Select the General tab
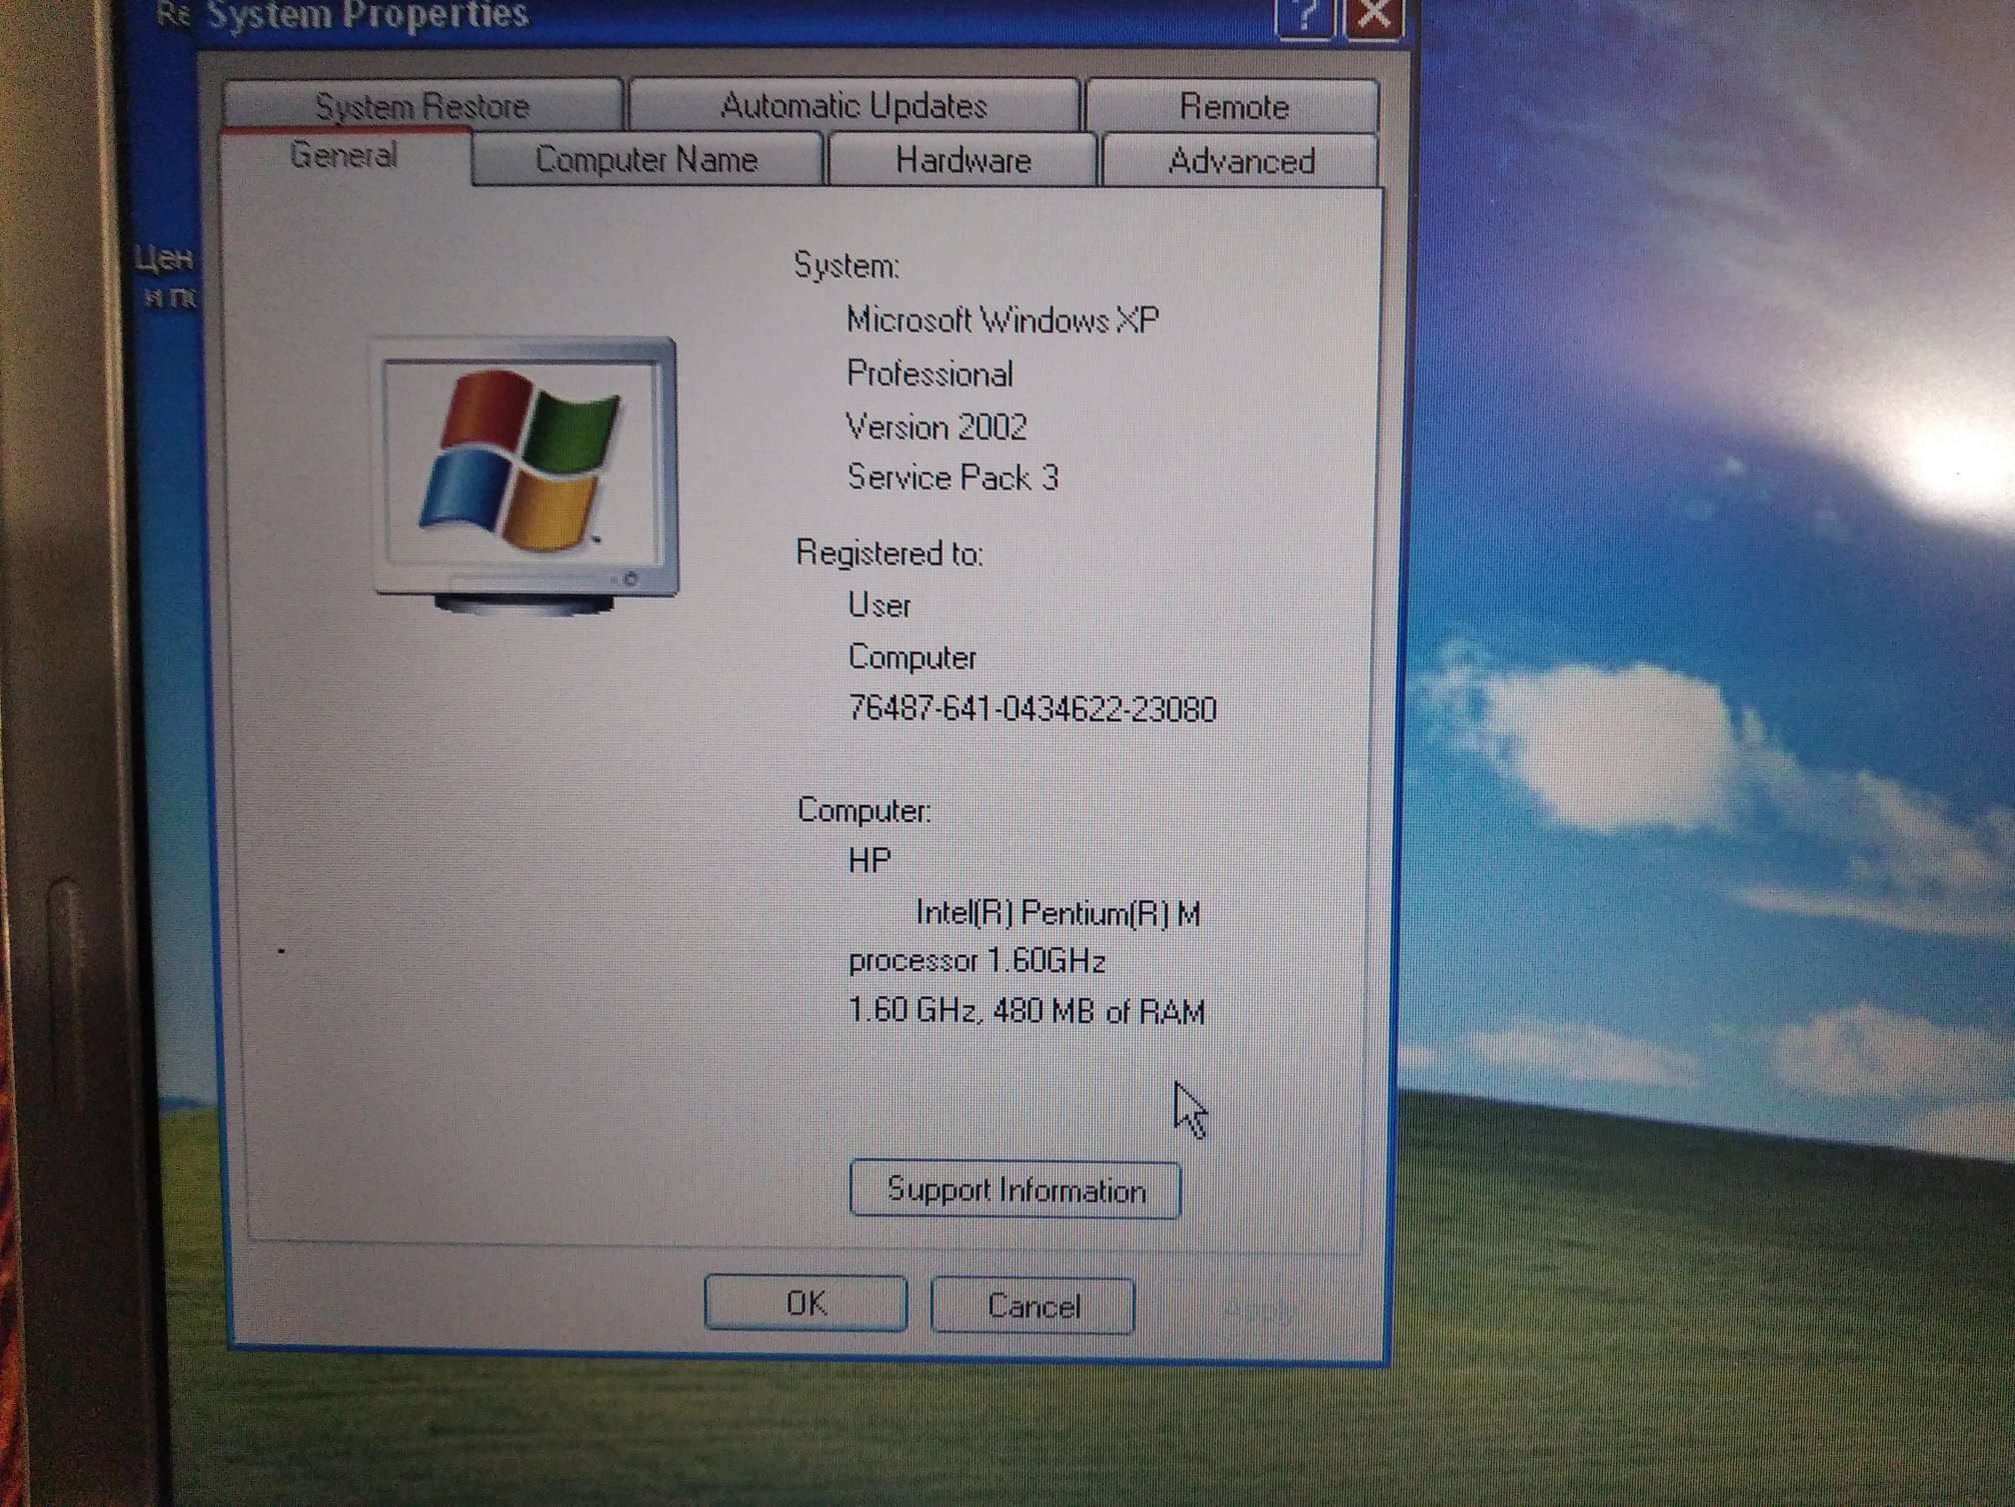The height and width of the screenshot is (1507, 2015). tap(344, 156)
